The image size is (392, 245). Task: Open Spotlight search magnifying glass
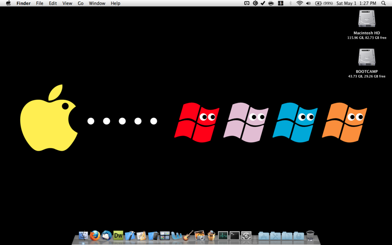point(384,3)
